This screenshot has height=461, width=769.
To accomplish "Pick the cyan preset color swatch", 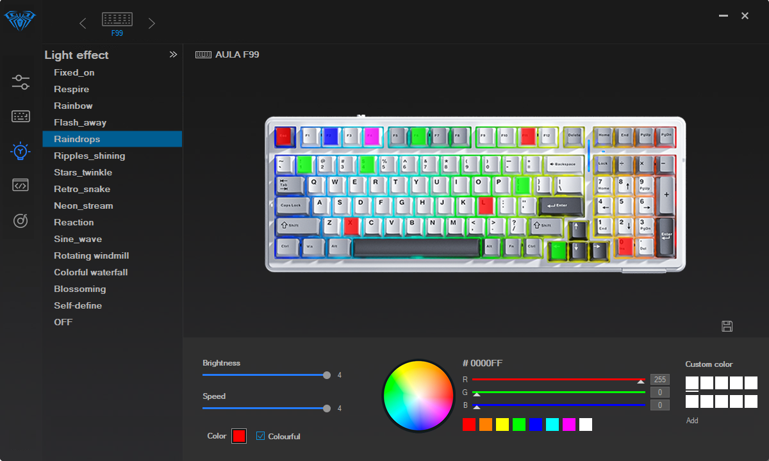I will coord(552,425).
